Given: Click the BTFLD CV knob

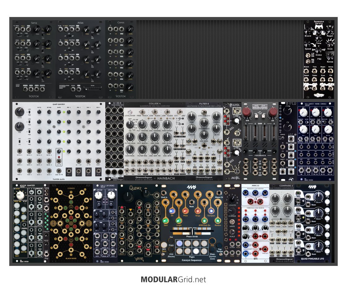Looking at the screenshot, I should coord(288,127).
